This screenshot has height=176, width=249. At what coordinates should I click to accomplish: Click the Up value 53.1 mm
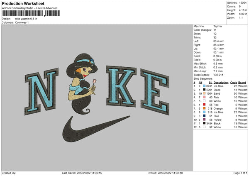tap(219, 49)
